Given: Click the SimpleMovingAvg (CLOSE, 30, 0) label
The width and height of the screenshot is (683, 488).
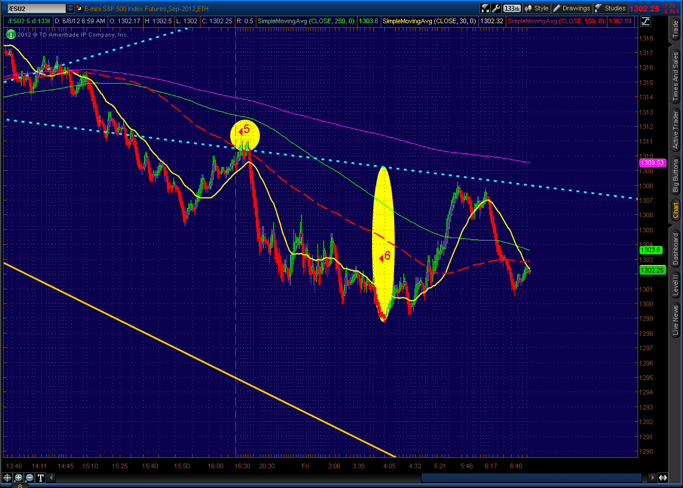Looking at the screenshot, I should pos(429,21).
